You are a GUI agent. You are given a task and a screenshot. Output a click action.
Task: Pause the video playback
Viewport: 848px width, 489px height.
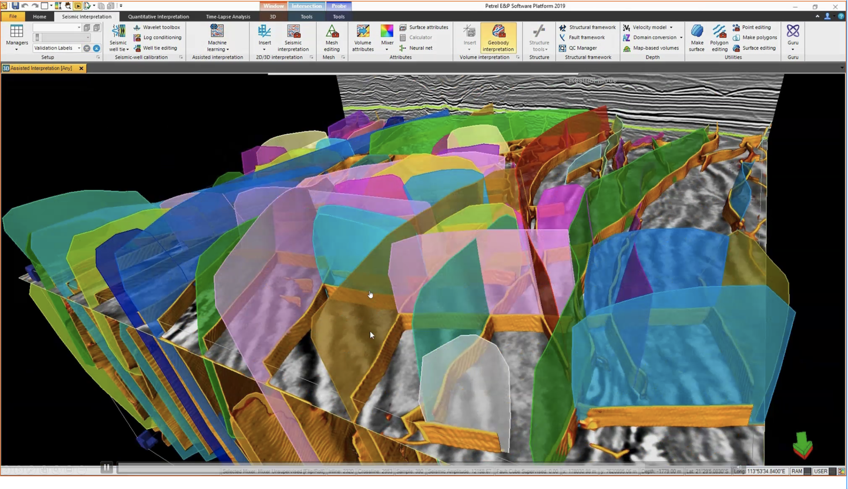pos(106,467)
